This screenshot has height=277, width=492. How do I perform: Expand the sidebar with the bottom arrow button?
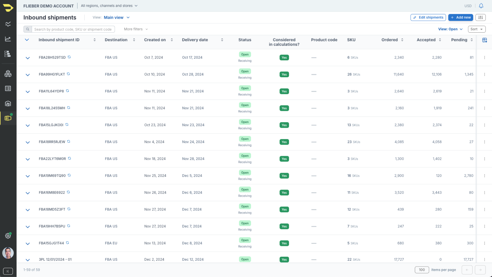(x=8, y=271)
